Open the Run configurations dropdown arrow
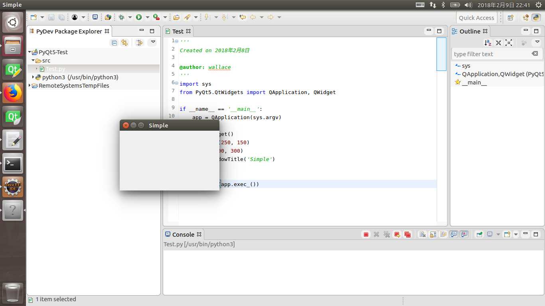The height and width of the screenshot is (306, 545). click(147, 17)
